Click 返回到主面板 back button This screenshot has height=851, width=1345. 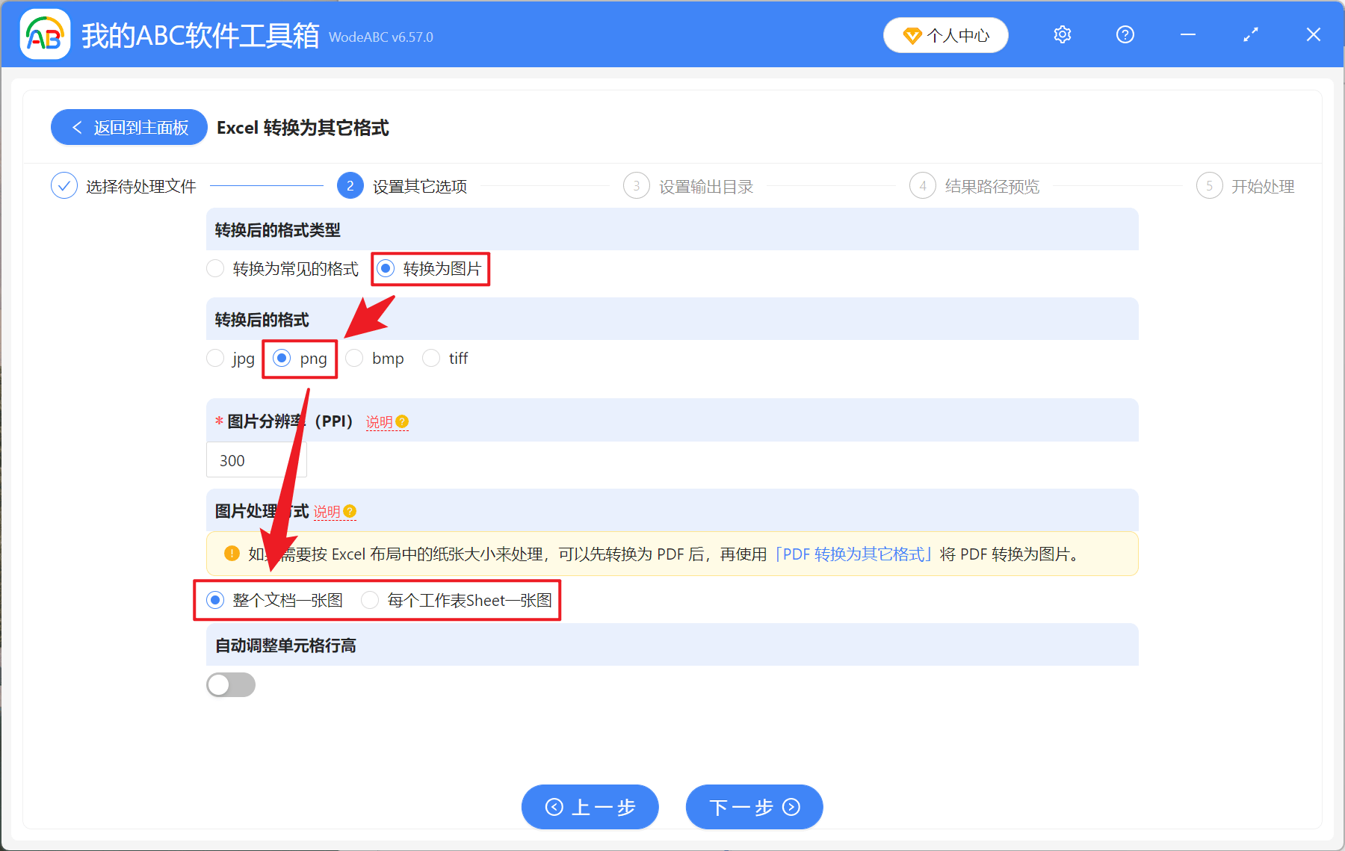[x=129, y=127]
